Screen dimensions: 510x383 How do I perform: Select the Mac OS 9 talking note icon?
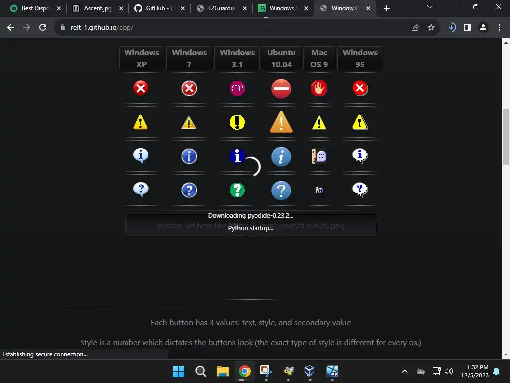[x=319, y=156]
